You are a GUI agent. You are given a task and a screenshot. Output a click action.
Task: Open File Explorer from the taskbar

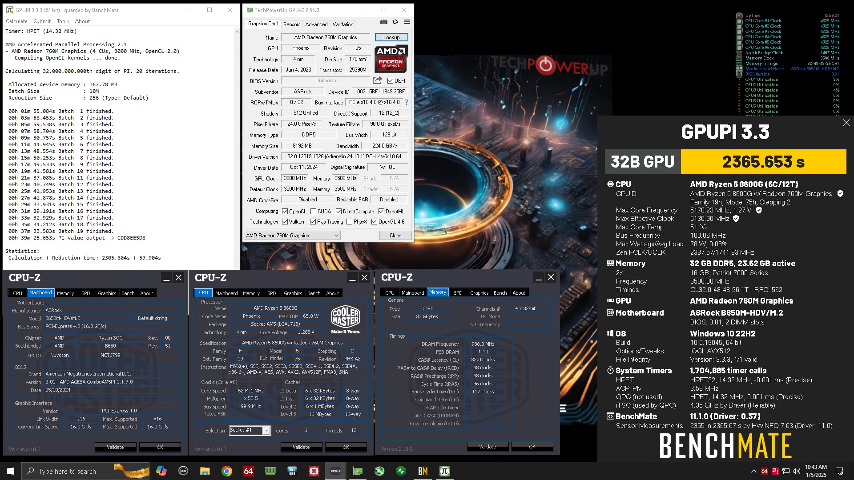205,471
